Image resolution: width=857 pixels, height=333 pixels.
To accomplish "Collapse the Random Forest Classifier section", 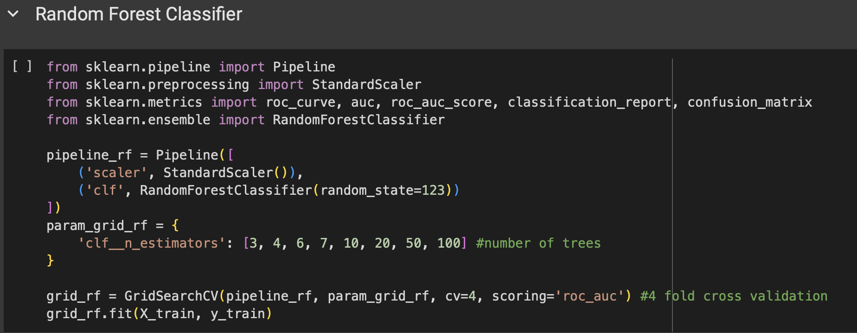I will (13, 14).
